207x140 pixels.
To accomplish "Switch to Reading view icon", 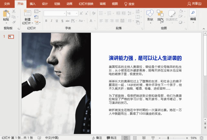I will (144, 138).
